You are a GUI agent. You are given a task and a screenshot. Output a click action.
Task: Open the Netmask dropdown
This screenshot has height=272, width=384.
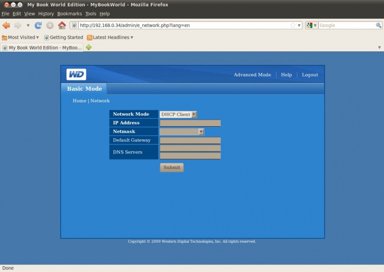(182, 132)
